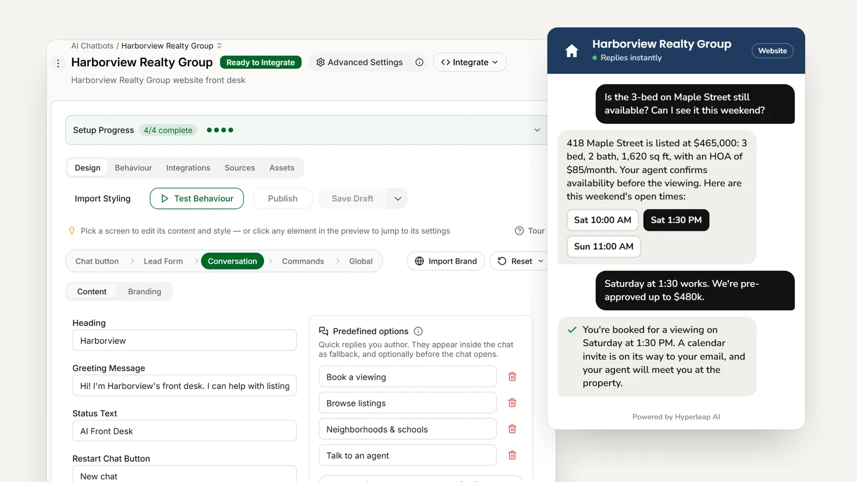Viewport: 857px width, 482px height.
Task: Click the green checkmark in booking confirmation
Action: point(572,330)
